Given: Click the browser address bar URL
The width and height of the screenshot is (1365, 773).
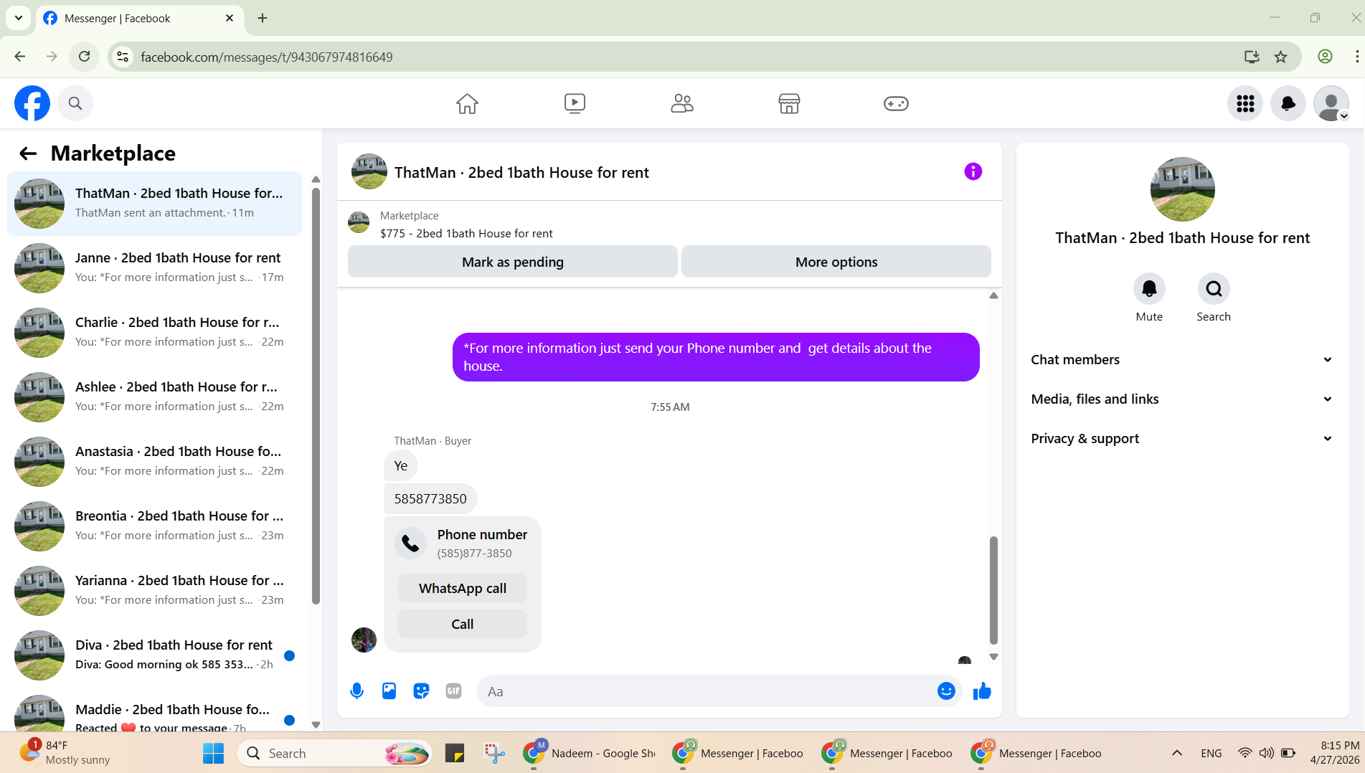Looking at the screenshot, I should click(266, 57).
